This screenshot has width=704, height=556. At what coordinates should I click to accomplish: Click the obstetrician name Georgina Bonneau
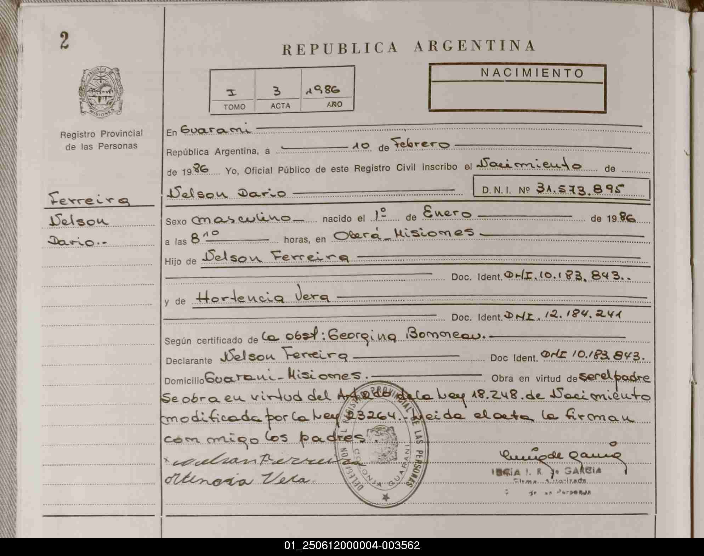click(x=405, y=336)
